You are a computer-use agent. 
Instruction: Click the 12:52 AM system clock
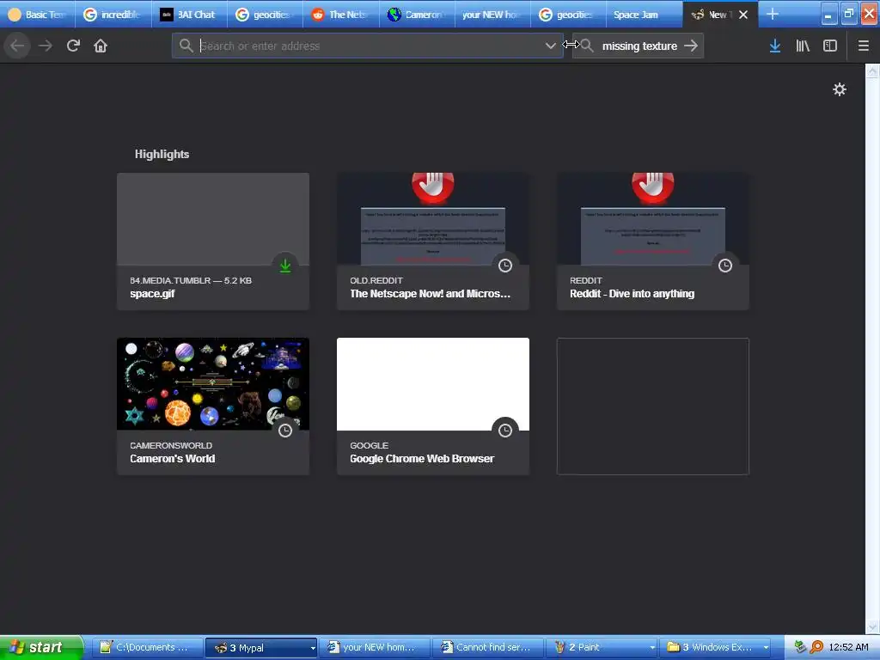point(848,648)
